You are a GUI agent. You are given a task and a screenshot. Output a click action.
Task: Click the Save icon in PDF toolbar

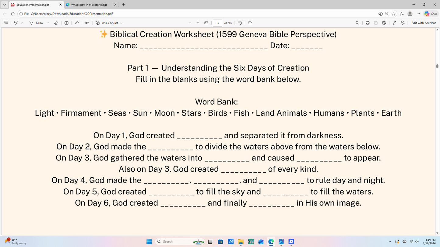point(376,23)
